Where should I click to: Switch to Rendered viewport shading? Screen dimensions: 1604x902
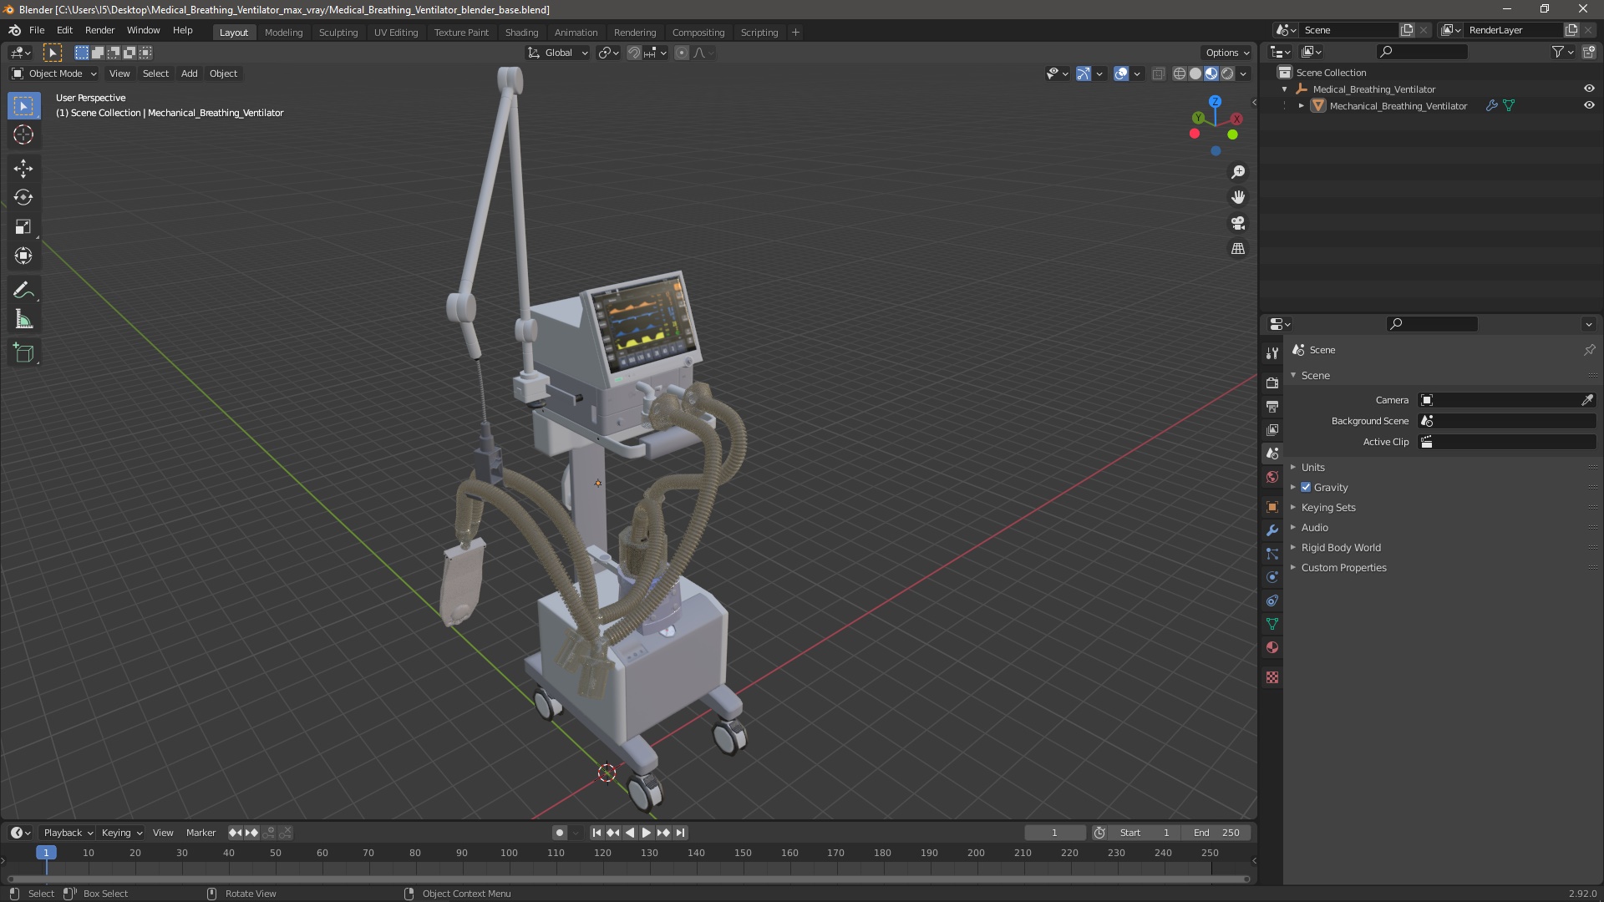click(x=1227, y=73)
